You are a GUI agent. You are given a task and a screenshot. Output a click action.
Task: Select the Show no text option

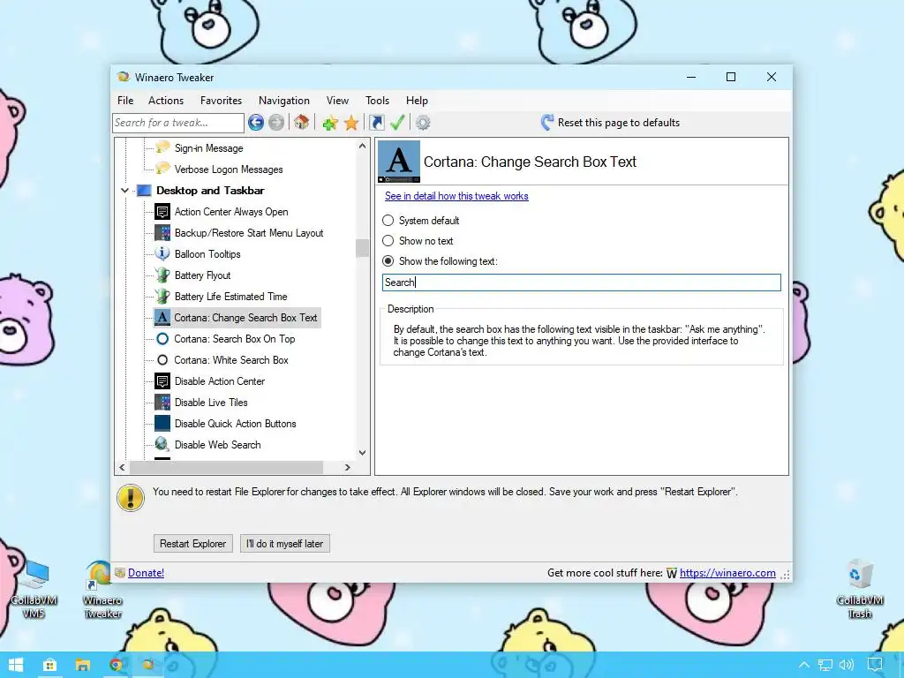388,240
